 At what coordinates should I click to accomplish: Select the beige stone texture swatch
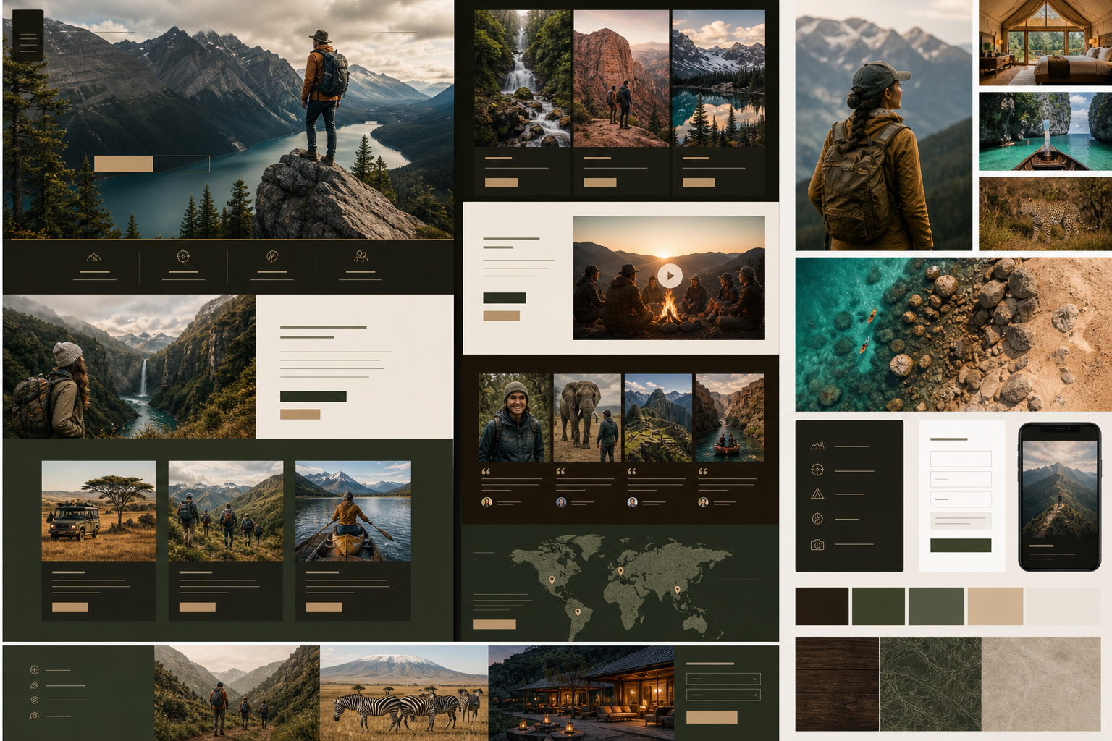tap(1042, 684)
